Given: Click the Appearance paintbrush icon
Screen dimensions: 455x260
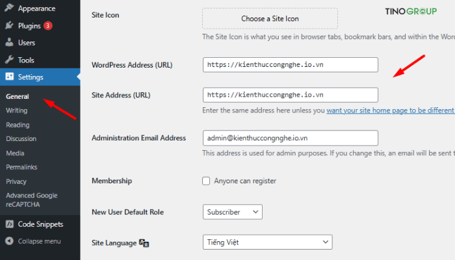Looking at the screenshot, I should pyautogui.click(x=9, y=8).
